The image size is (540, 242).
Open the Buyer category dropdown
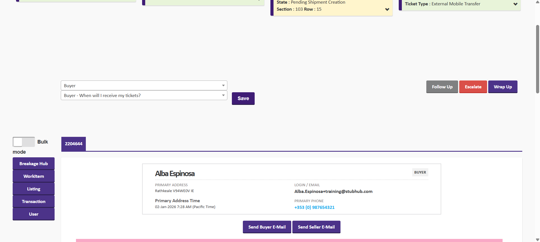[x=144, y=86]
